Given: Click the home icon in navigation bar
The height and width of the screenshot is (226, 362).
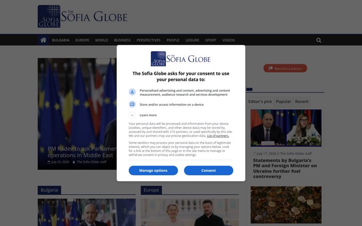Looking at the screenshot, I should pos(43,40).
